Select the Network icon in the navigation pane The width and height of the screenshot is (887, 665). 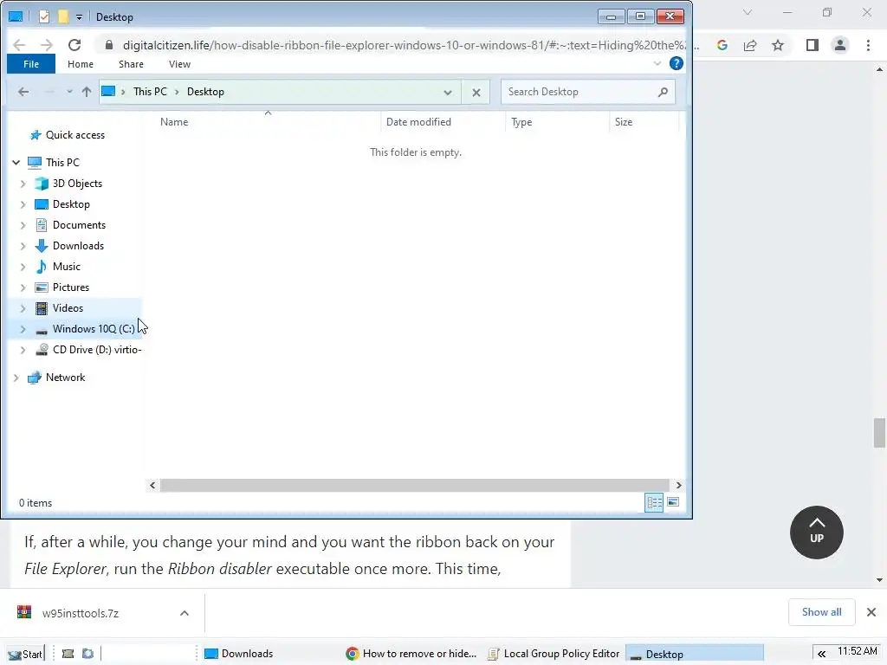pyautogui.click(x=35, y=378)
